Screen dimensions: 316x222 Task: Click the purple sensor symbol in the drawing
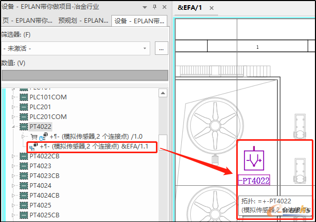tap(254, 158)
